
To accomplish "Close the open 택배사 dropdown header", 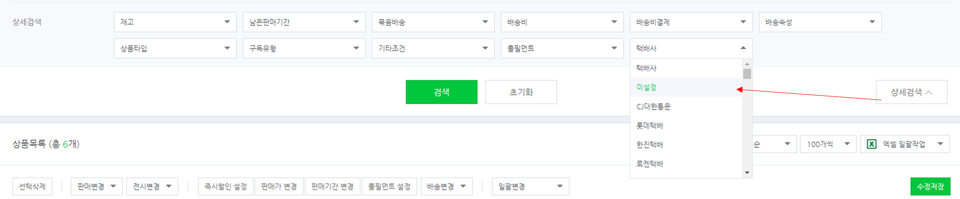I will pyautogui.click(x=691, y=48).
